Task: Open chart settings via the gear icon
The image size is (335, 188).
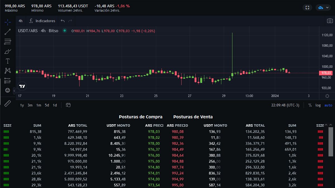Action: 327,96
